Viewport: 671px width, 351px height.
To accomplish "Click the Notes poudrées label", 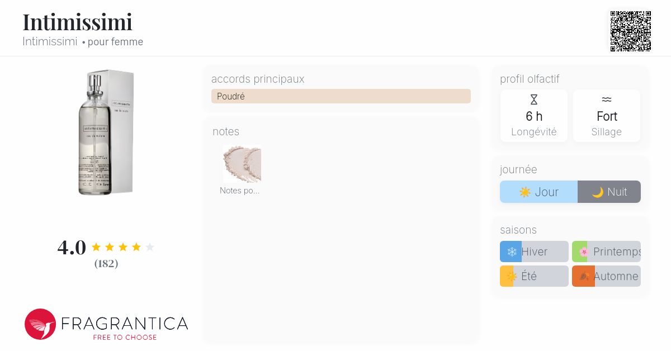I will 239,191.
